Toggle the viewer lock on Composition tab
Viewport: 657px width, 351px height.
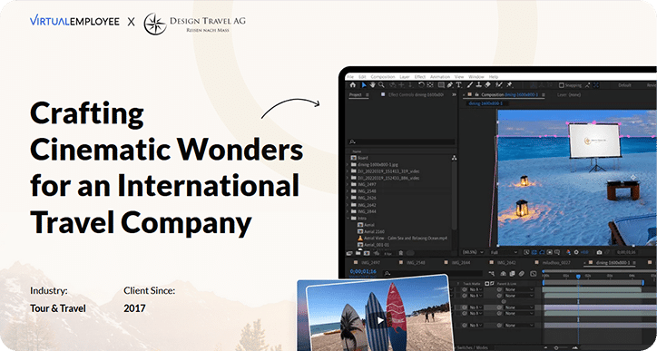point(477,94)
